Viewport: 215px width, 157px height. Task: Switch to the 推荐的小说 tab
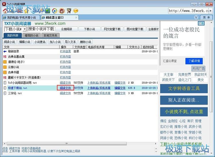click(31, 36)
